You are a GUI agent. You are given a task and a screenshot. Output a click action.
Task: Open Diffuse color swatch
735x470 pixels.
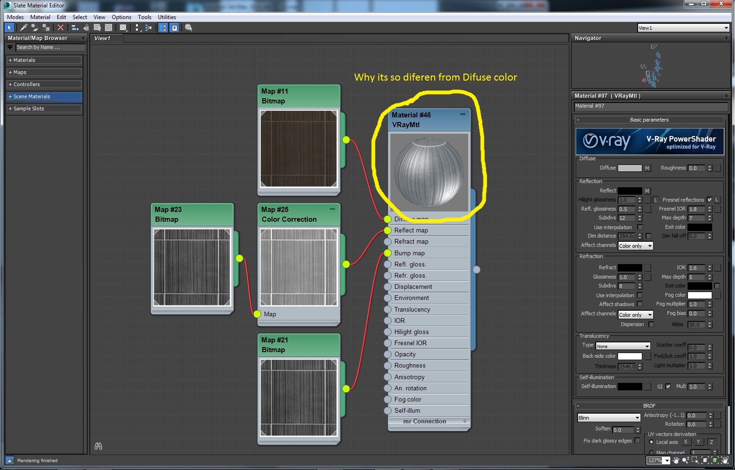pyautogui.click(x=630, y=168)
